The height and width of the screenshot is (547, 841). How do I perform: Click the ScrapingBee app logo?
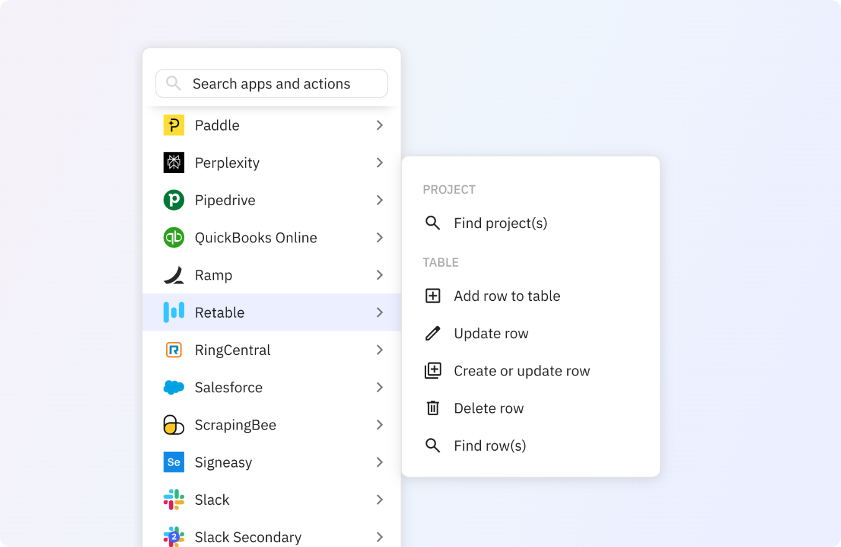[x=174, y=425]
